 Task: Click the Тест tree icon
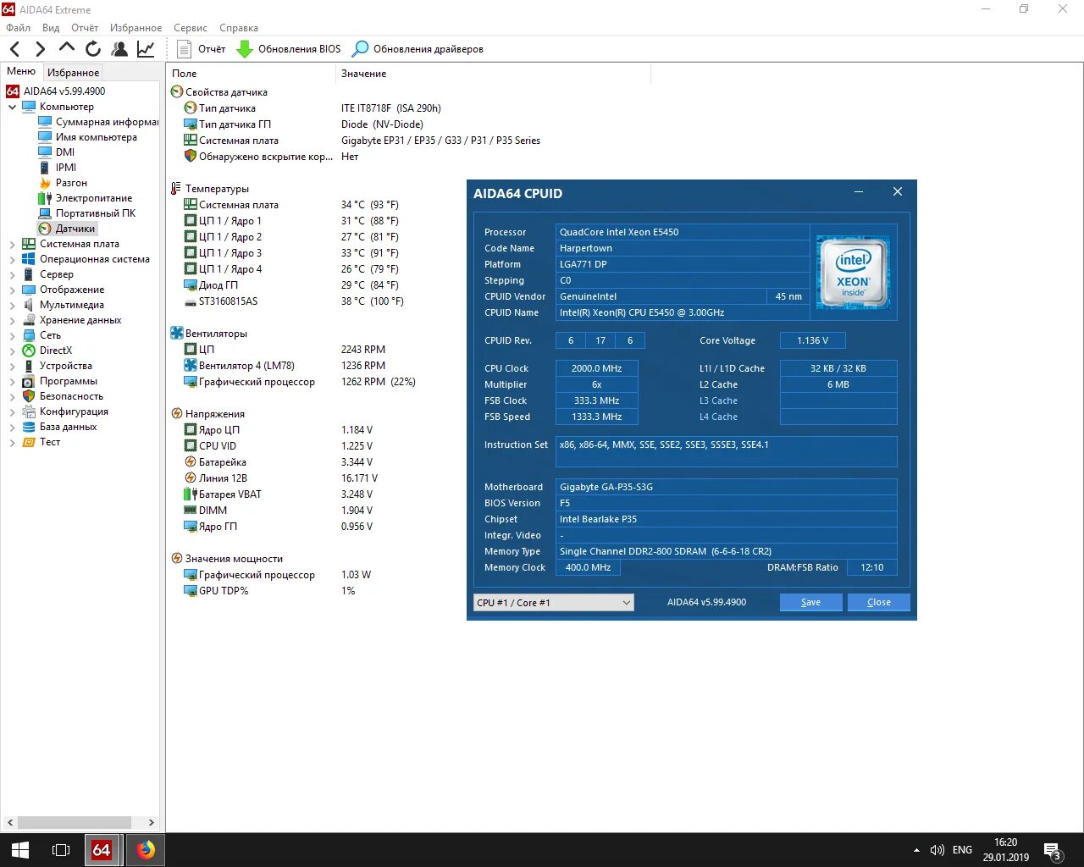(x=29, y=442)
